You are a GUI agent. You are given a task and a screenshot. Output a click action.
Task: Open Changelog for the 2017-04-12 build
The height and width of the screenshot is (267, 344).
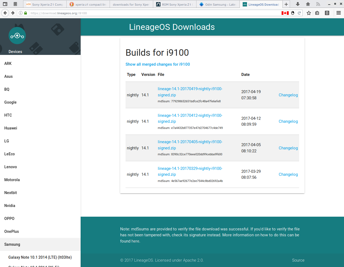click(x=288, y=121)
